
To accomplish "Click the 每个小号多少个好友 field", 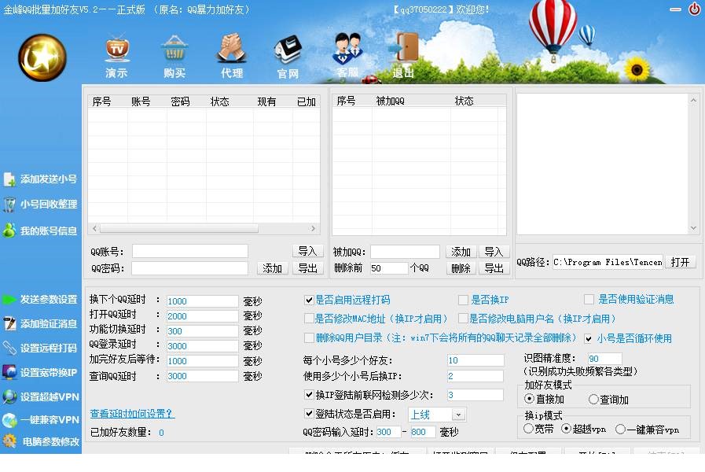I will pyautogui.click(x=476, y=360).
